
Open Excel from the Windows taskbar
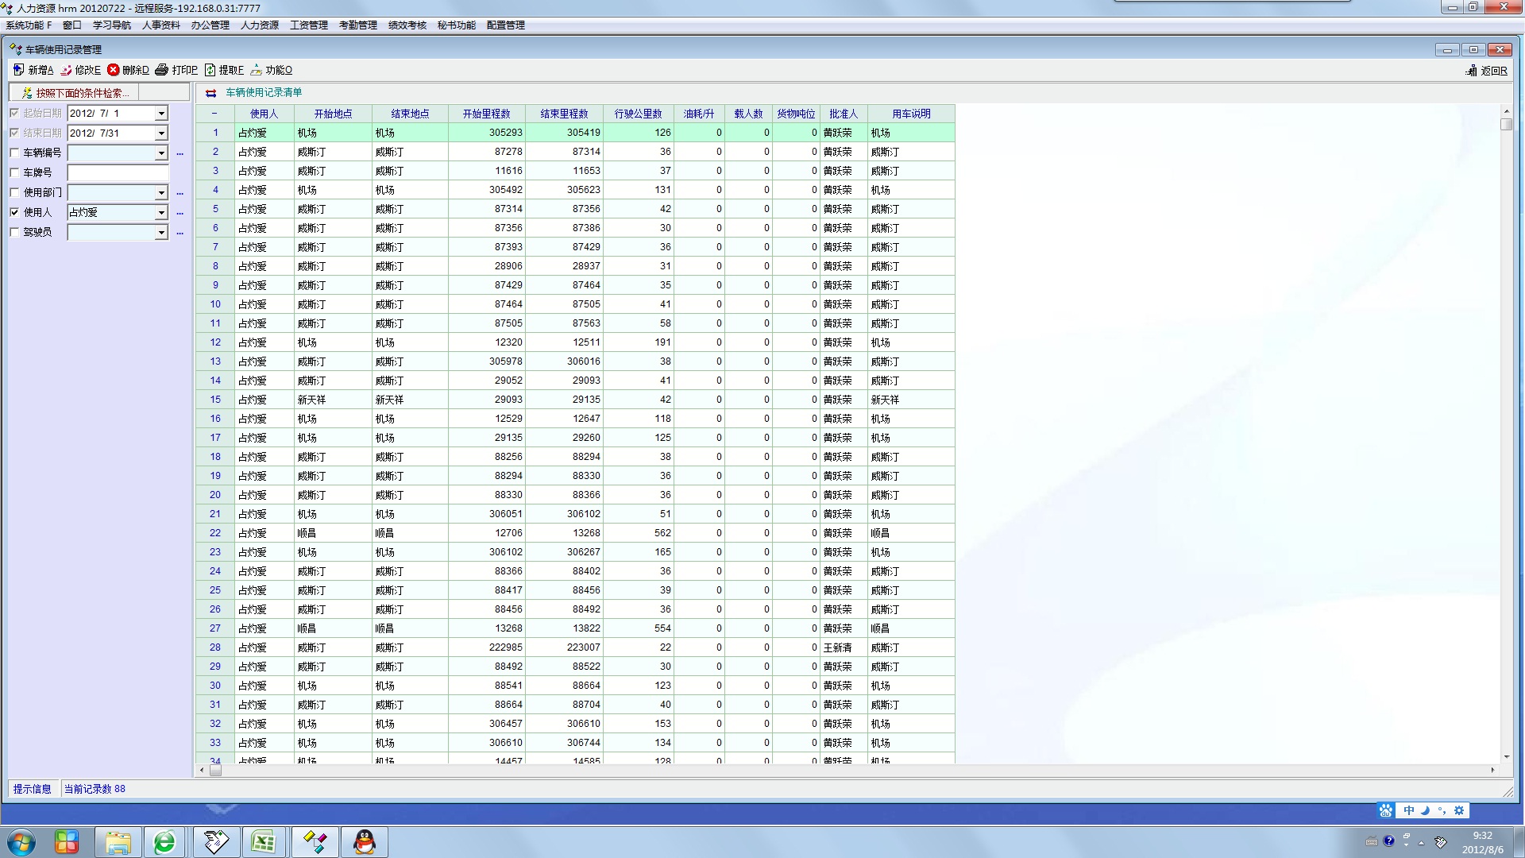(x=264, y=841)
